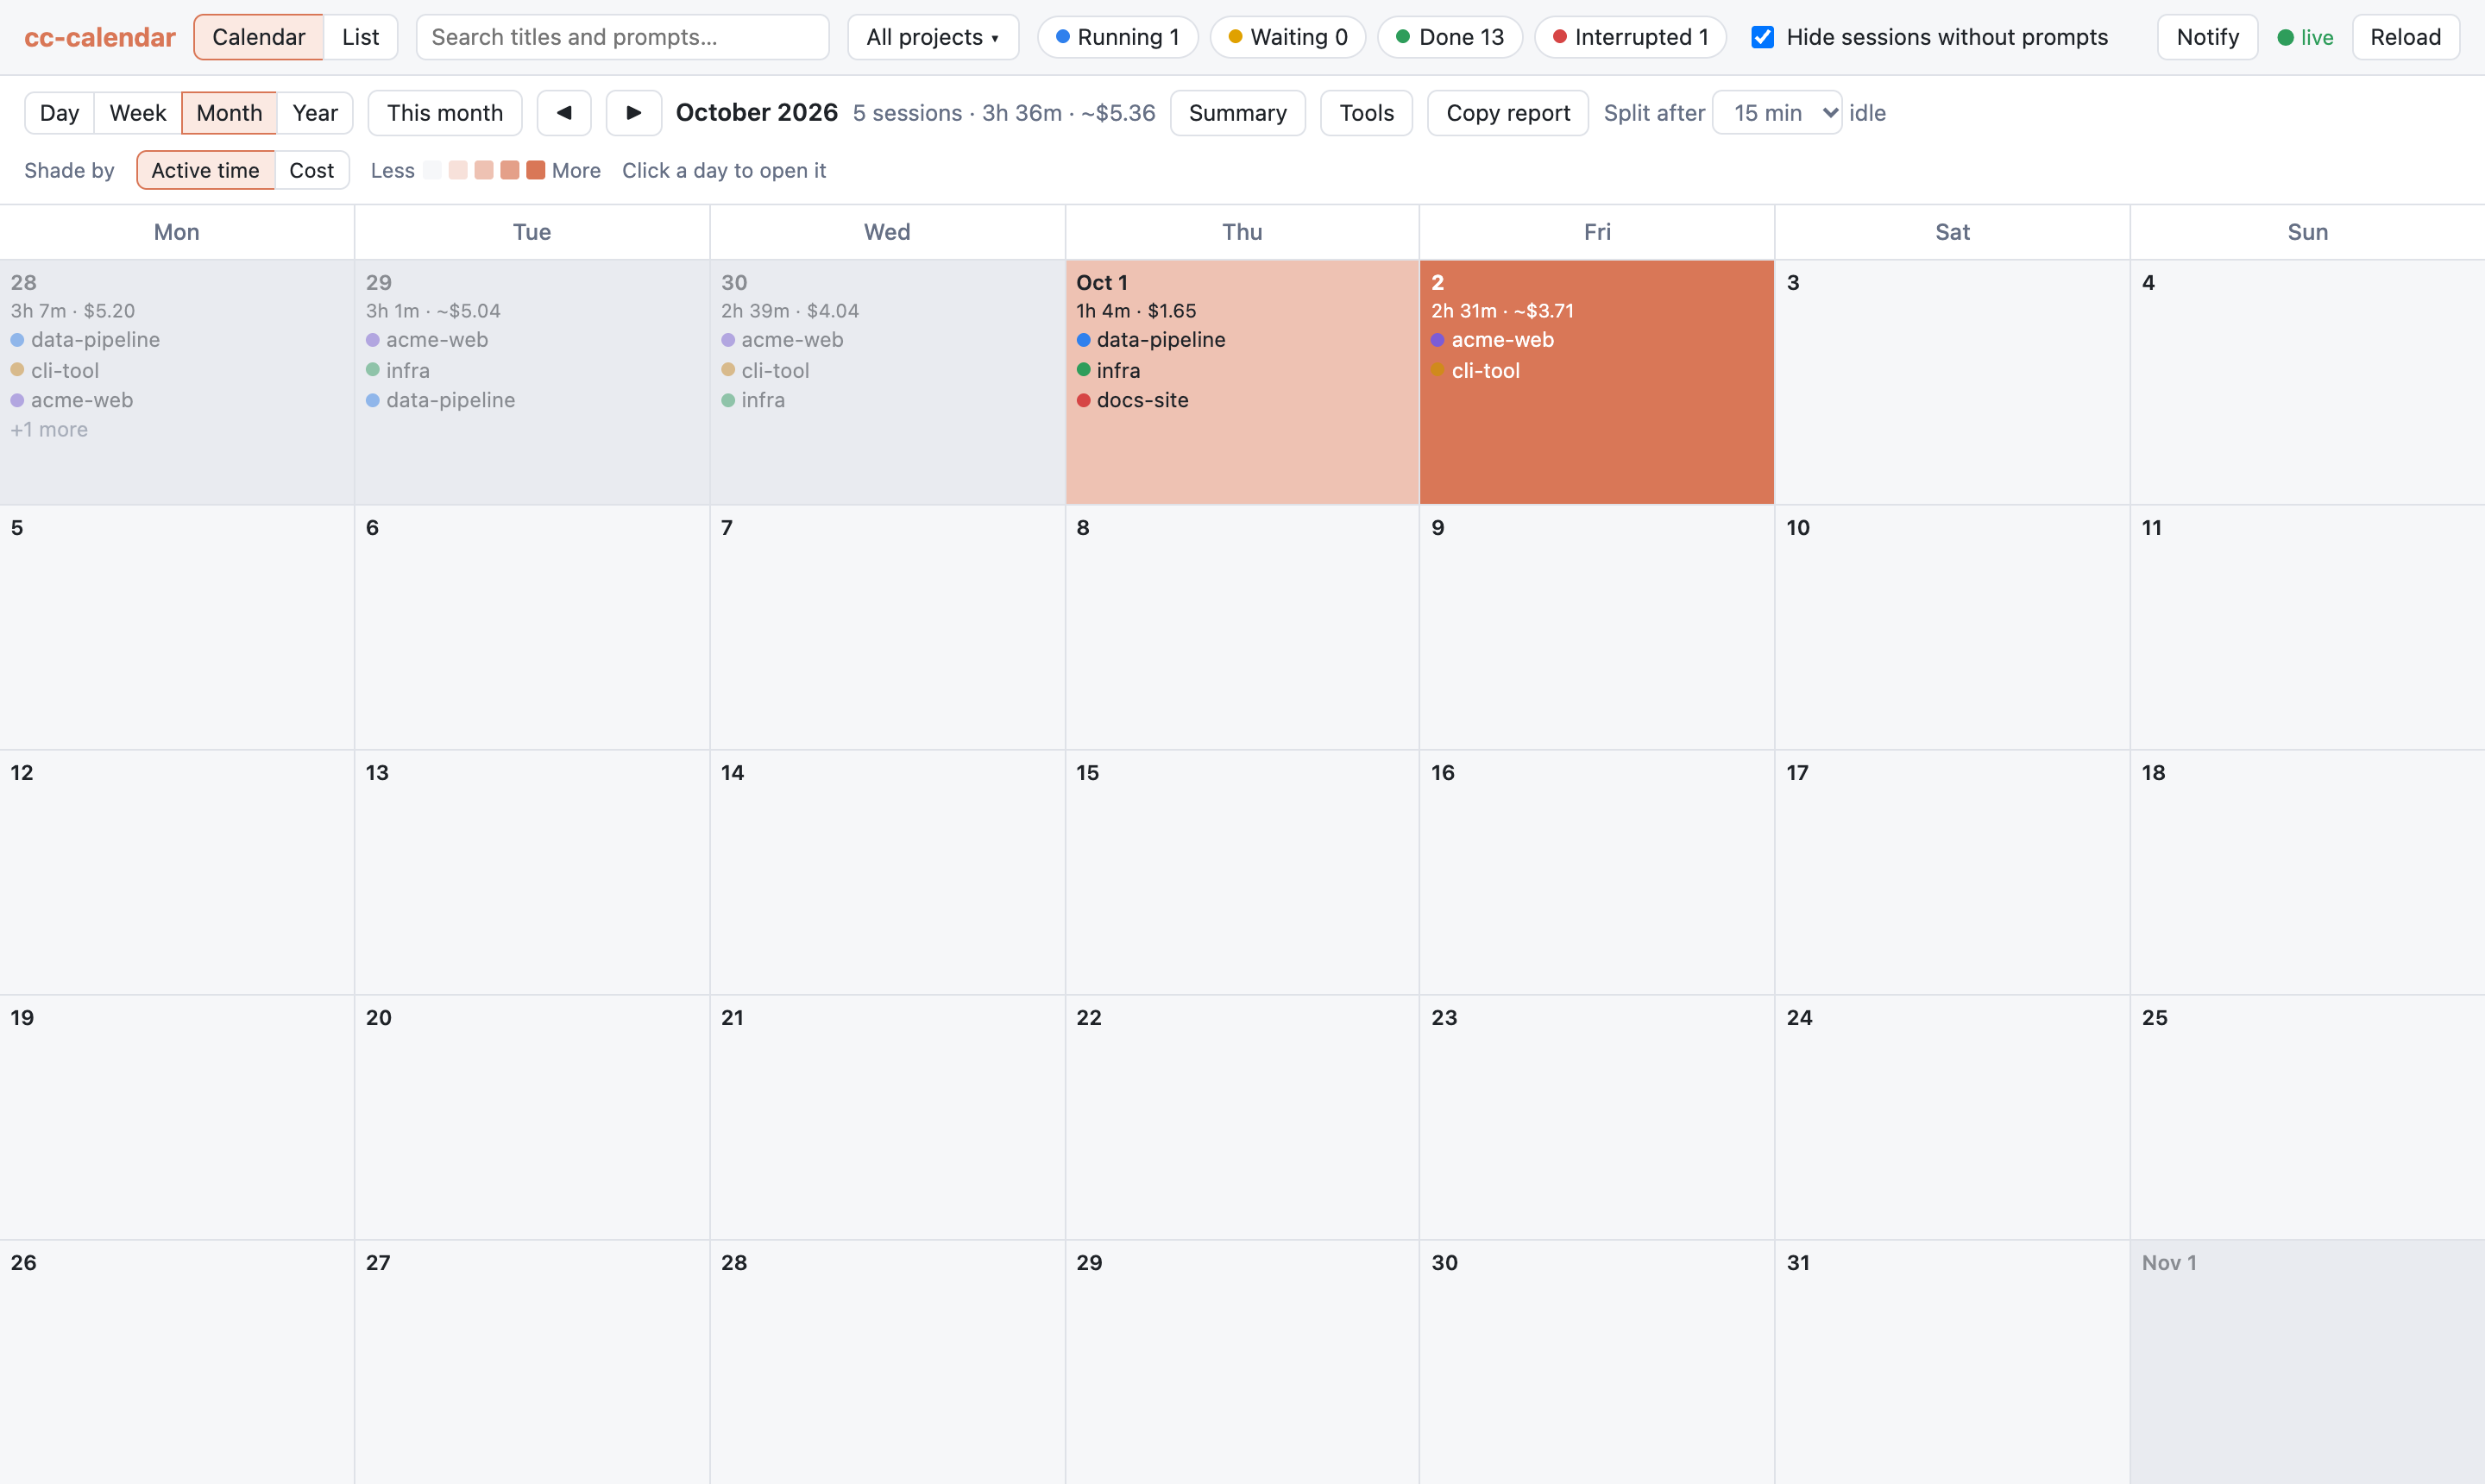The image size is (2485, 1484).
Task: Open the Tools panel
Action: (1366, 113)
